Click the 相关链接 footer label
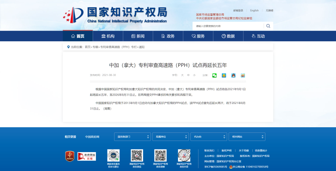The height and width of the screenshot is (171, 336). (x=70, y=137)
